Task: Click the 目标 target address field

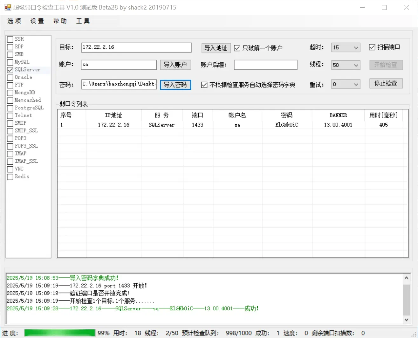Action: 136,47
